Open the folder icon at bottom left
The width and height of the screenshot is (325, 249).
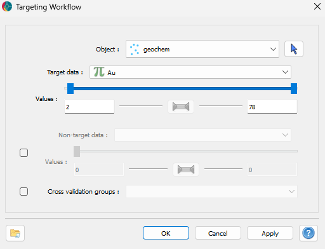point(15,233)
